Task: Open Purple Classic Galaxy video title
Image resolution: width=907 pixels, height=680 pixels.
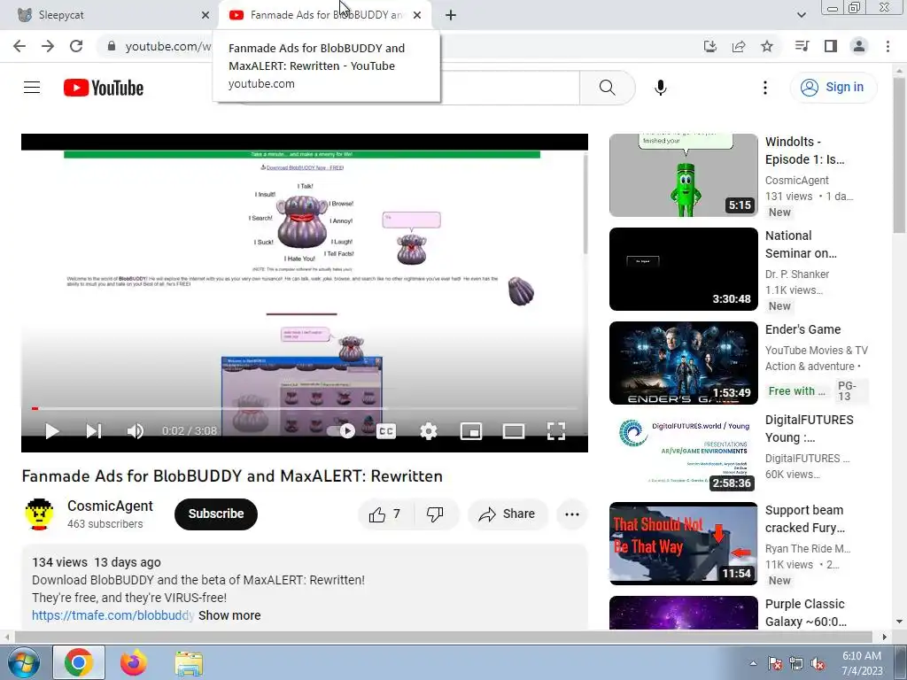Action: (806, 613)
